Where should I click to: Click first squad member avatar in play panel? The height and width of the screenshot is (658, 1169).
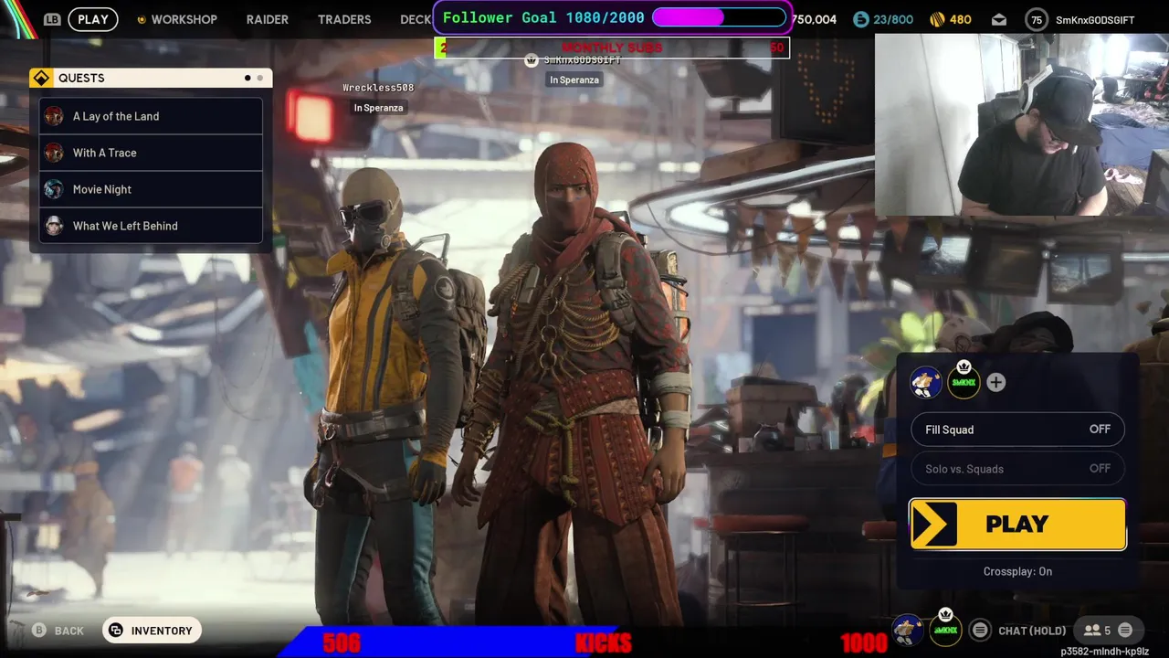926,382
